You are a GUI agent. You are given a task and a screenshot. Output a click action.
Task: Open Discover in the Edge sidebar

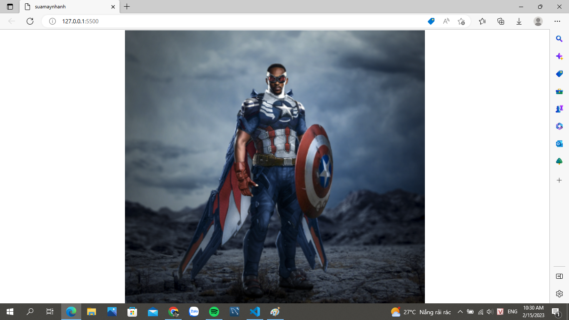pos(559,56)
